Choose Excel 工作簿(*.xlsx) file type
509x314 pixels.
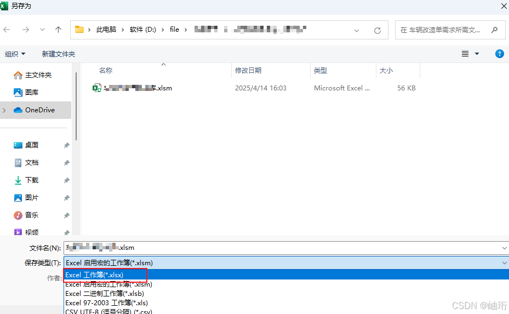286,275
